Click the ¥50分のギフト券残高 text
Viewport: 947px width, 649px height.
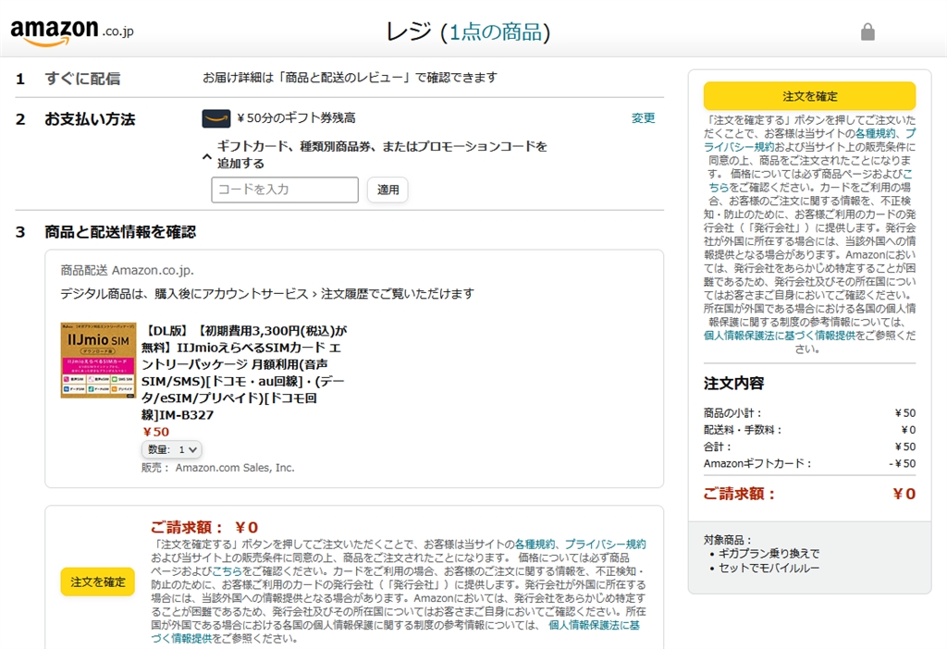coord(297,117)
